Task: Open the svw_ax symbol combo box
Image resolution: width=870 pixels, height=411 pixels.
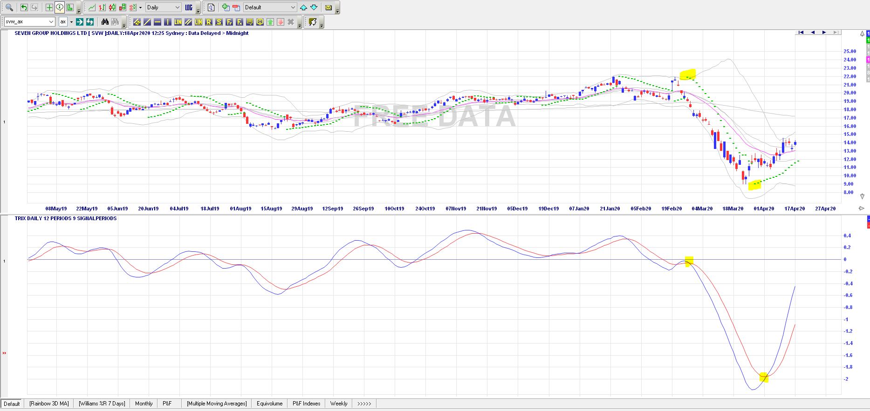Action: [x=29, y=22]
